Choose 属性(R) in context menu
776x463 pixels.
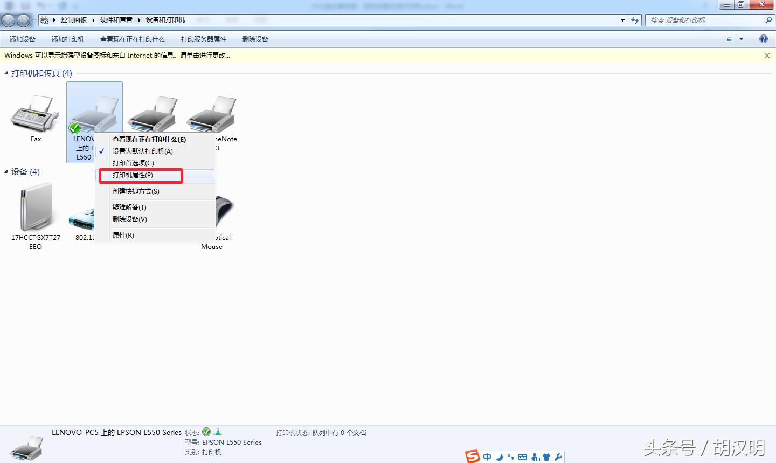(x=123, y=235)
